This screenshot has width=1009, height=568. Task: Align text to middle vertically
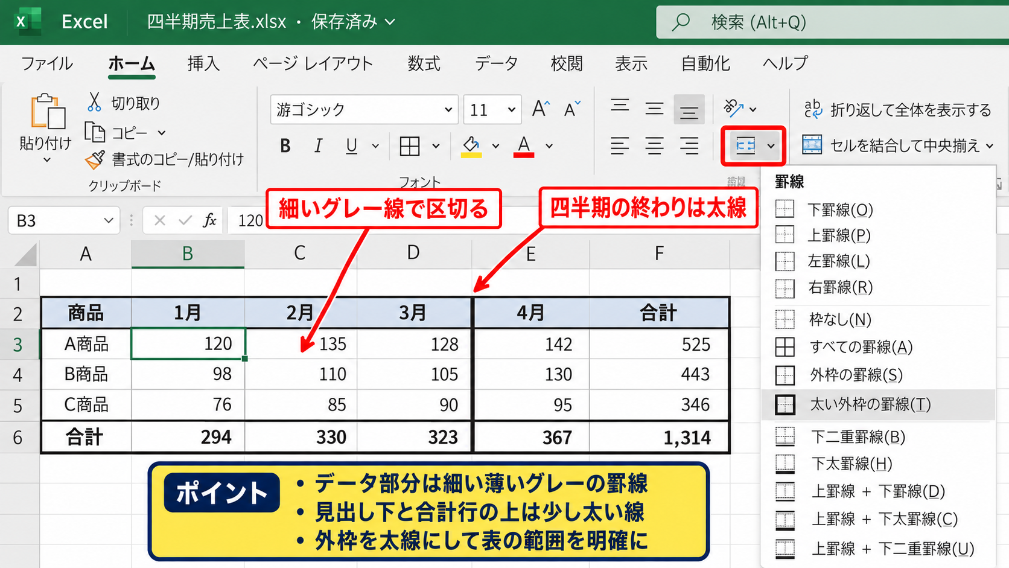(x=654, y=109)
